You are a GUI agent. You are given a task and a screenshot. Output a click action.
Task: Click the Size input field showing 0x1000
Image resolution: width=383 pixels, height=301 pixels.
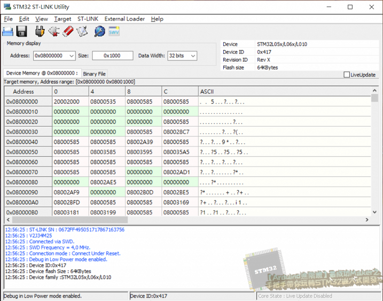pos(113,56)
